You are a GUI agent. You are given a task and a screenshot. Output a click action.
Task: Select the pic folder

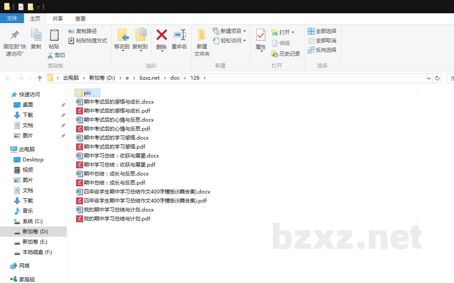coord(87,93)
